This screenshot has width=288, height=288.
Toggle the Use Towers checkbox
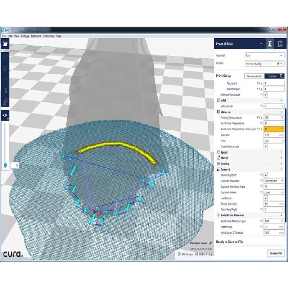tap(266, 198)
